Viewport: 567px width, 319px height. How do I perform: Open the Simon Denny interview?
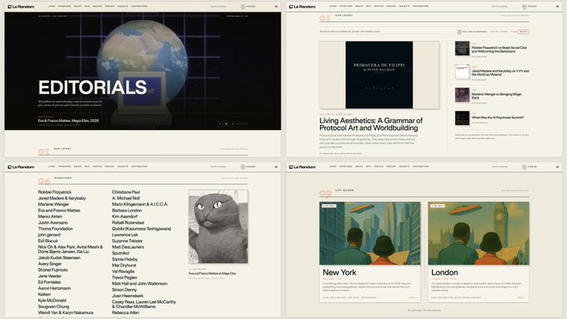tap(124, 290)
